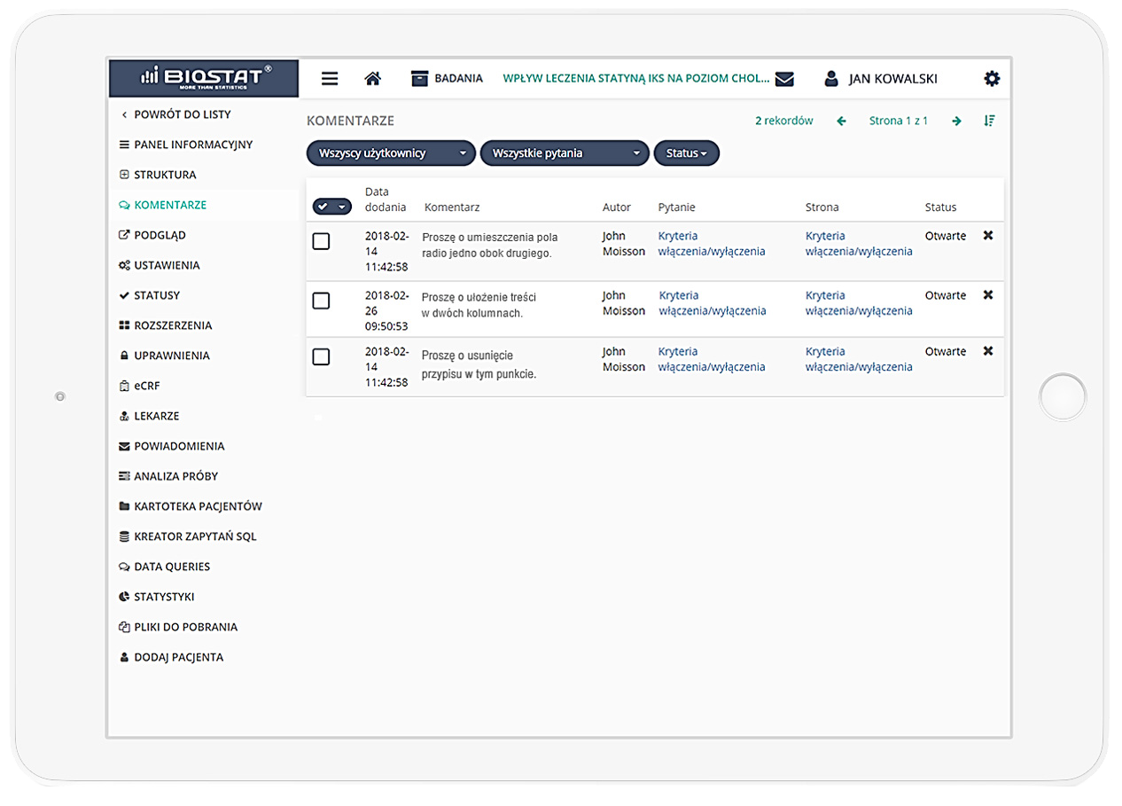Open Statystyki in the sidebar
This screenshot has width=1122, height=806.
[164, 597]
